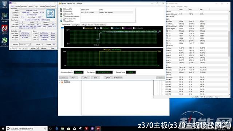Open the Recycle Bin desktop icon
This screenshot has height=131, width=233.
(x=4, y=4)
